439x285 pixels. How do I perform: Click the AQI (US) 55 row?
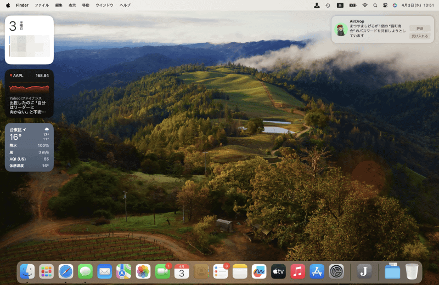[x=29, y=159]
